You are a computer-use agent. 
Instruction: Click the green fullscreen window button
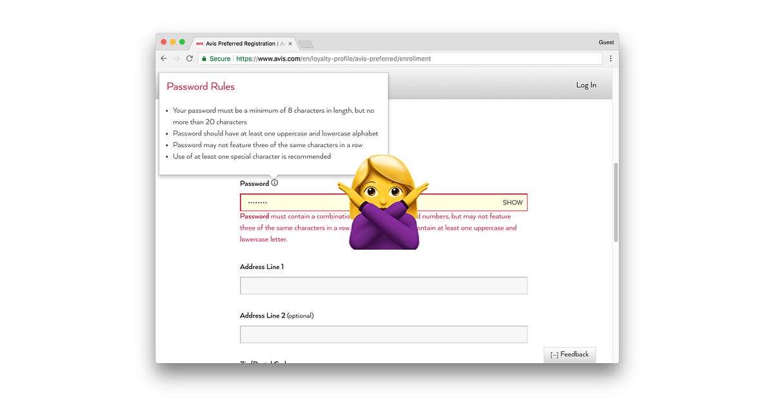pyautogui.click(x=183, y=42)
